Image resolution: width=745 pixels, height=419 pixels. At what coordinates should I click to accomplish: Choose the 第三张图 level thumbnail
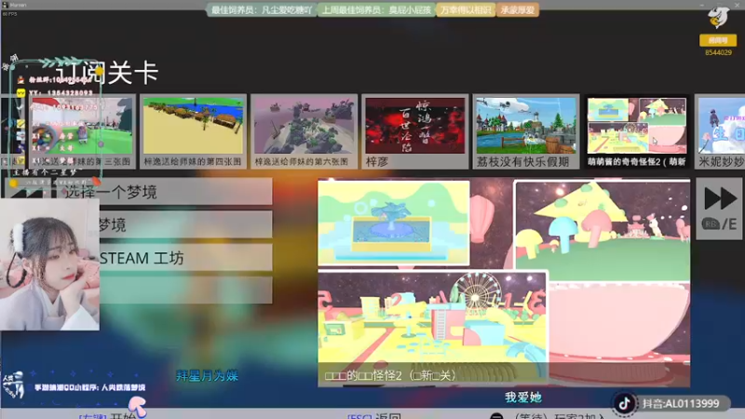(82, 131)
